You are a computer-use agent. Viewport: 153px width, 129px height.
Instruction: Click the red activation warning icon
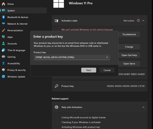pos(138,20)
